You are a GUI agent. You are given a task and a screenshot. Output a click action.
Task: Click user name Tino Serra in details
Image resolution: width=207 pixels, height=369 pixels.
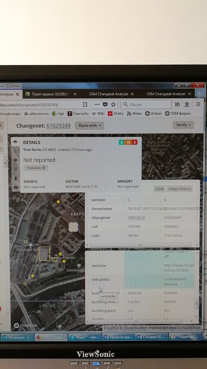[32, 150]
